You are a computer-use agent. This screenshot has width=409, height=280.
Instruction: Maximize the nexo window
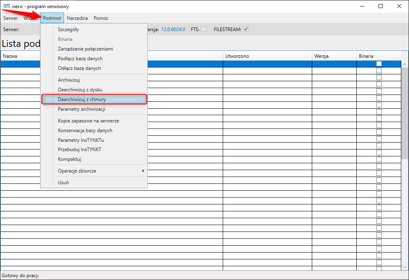tap(381, 6)
